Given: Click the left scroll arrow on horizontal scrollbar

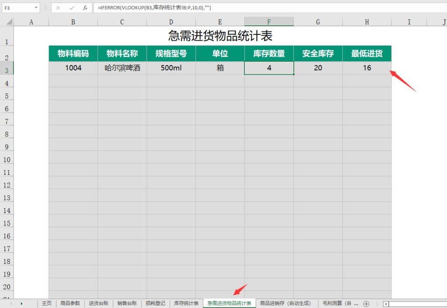Looking at the screenshot, I should [386, 303].
